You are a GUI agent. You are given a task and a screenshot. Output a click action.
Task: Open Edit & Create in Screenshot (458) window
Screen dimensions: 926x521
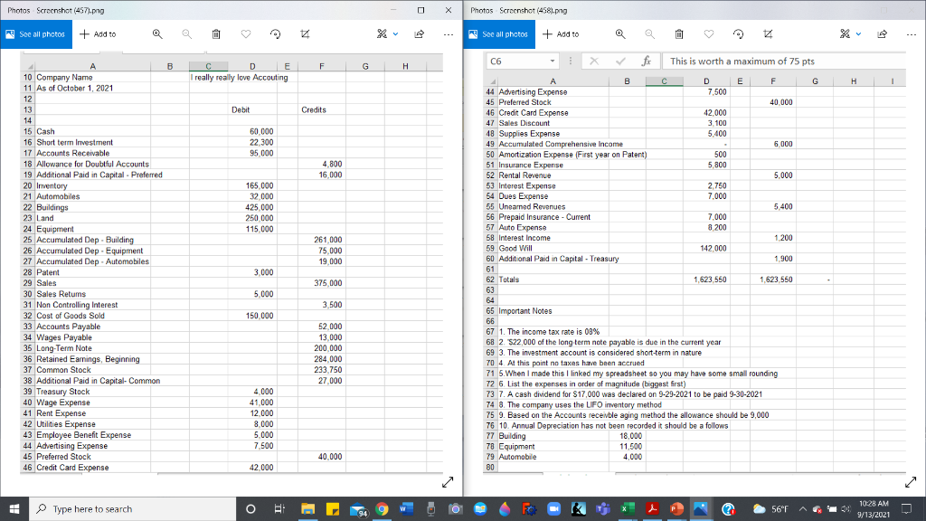point(846,34)
